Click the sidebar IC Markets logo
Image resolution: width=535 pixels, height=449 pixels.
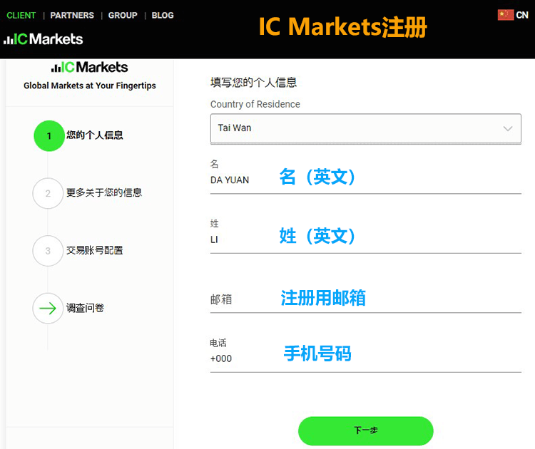coord(90,67)
